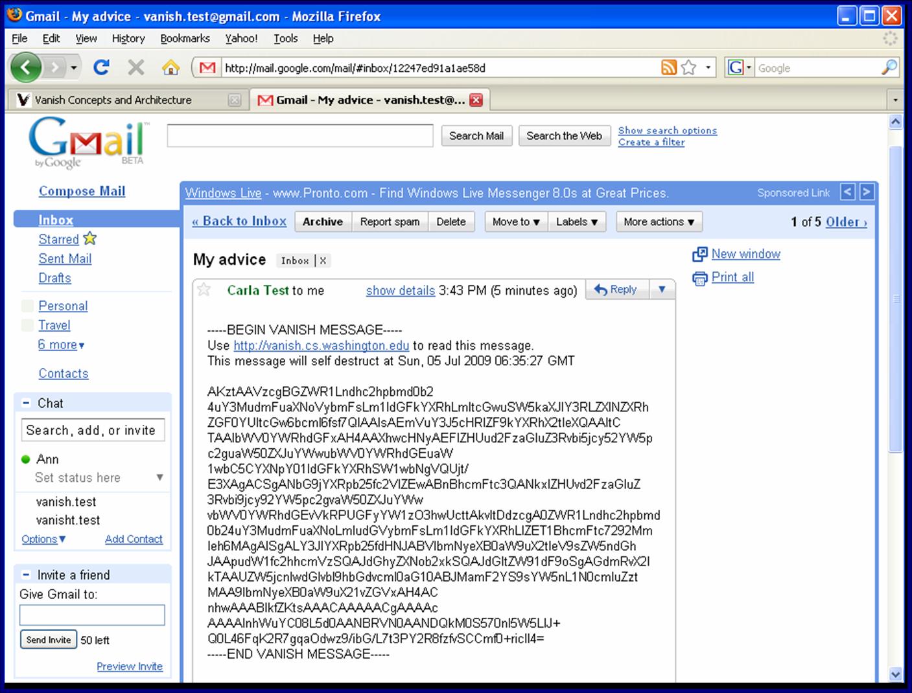The width and height of the screenshot is (912, 693).
Task: Click inside the Gmail search field
Action: point(300,135)
